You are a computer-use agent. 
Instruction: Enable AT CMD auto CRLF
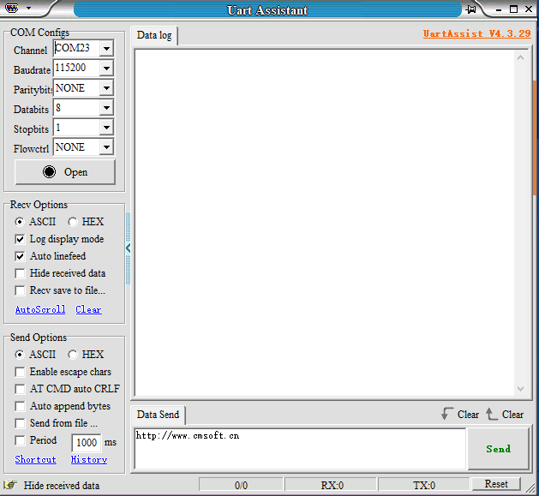20,389
